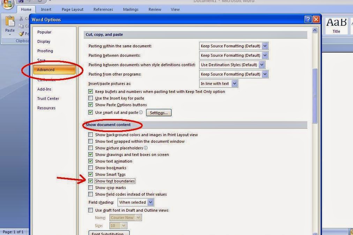Close the Word Options dialog

coord(316,19)
